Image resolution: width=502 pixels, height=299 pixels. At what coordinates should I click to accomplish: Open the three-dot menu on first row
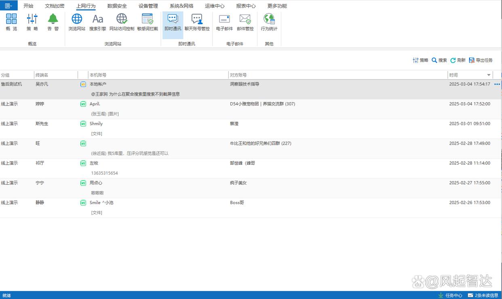[x=497, y=84]
